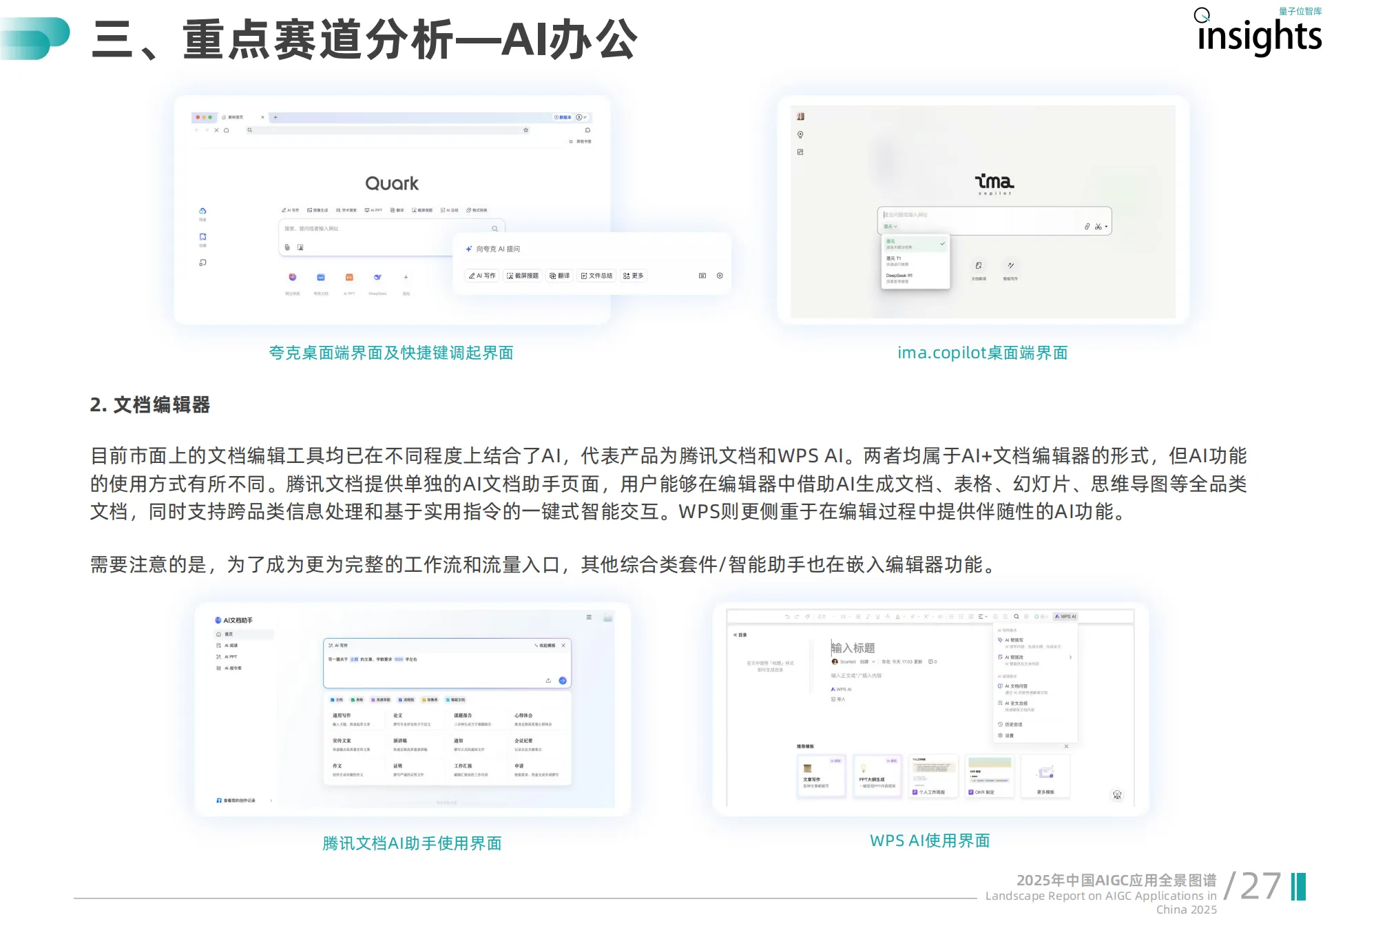Click the 新版本 button in Quark browser header
Screen dimensions: 1376x937
tap(563, 117)
